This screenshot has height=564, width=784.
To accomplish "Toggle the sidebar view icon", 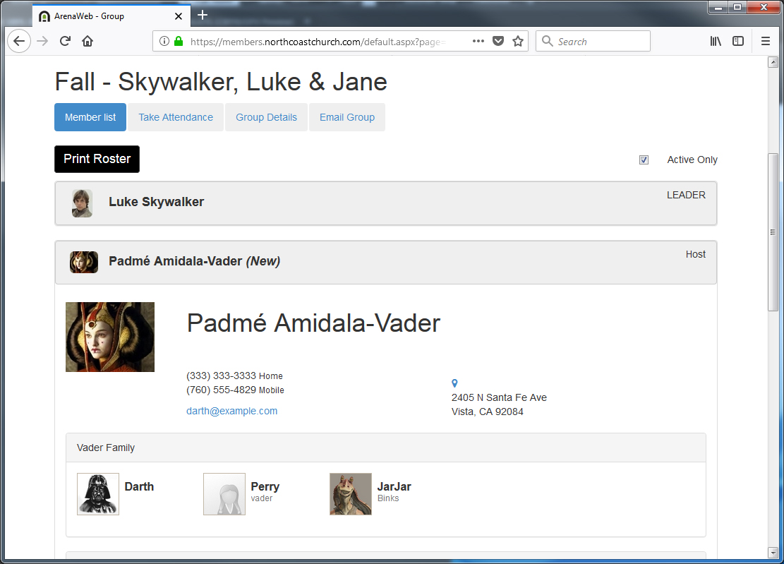I will (x=738, y=42).
